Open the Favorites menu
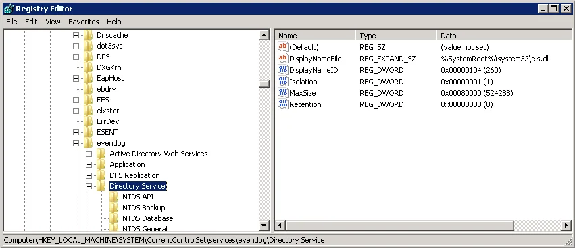 pos(84,22)
